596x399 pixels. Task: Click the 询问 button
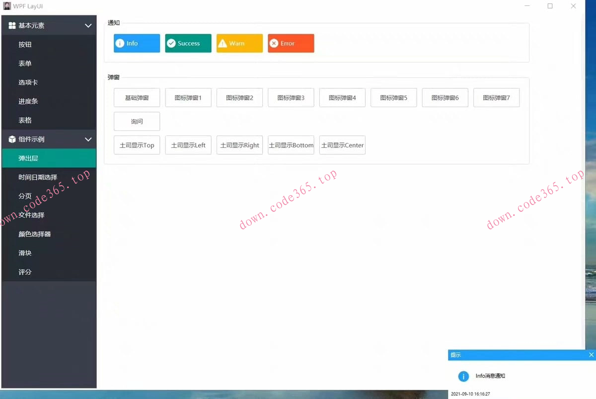click(x=137, y=121)
